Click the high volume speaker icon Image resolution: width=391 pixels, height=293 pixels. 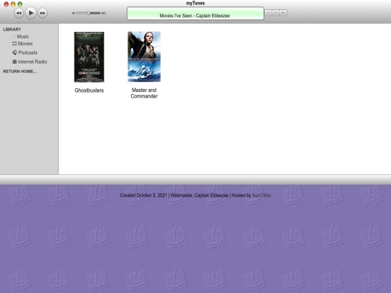(x=104, y=13)
